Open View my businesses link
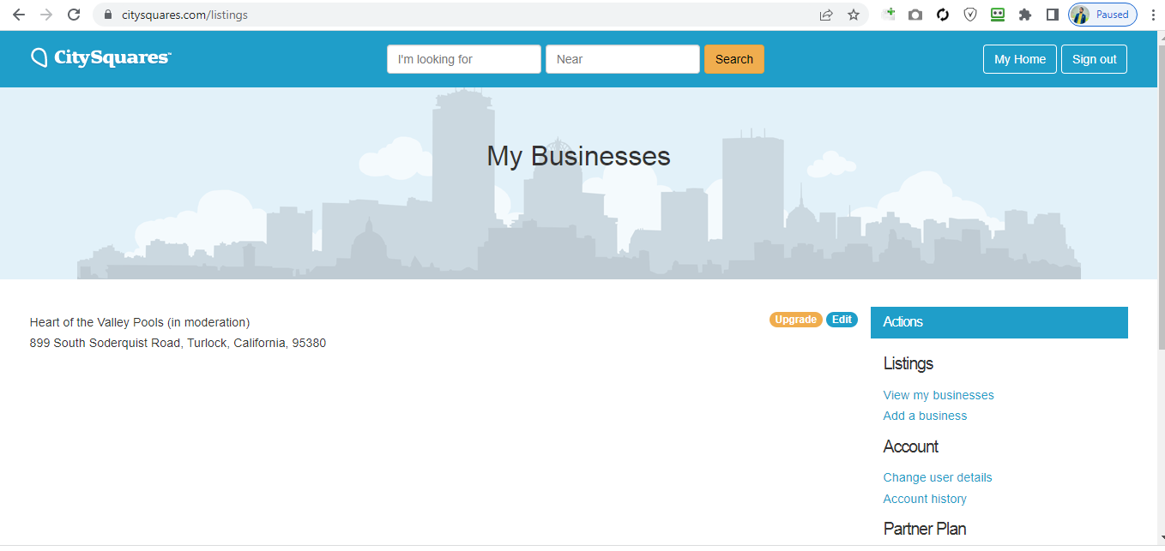The image size is (1165, 551). point(939,395)
